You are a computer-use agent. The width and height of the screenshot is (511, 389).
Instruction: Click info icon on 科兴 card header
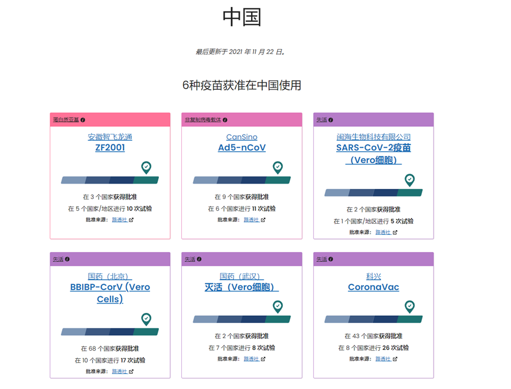[x=330, y=259]
